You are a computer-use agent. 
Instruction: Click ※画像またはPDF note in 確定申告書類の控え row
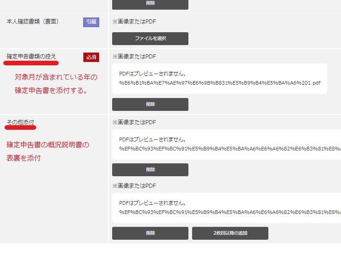(x=134, y=57)
